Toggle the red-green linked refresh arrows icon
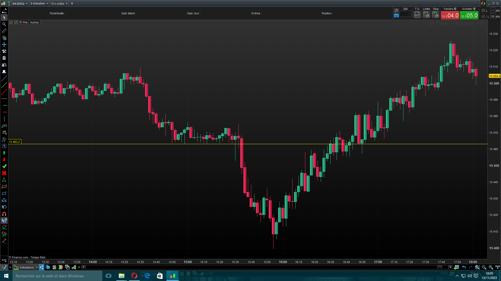 click(x=483, y=3)
